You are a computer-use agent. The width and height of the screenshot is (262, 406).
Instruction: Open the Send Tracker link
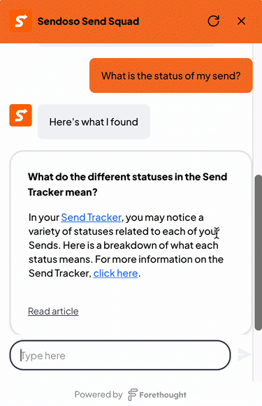(91, 217)
